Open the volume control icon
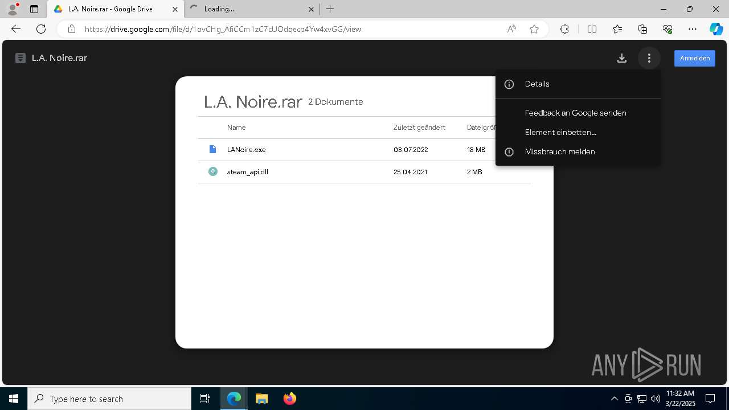 tap(655, 399)
